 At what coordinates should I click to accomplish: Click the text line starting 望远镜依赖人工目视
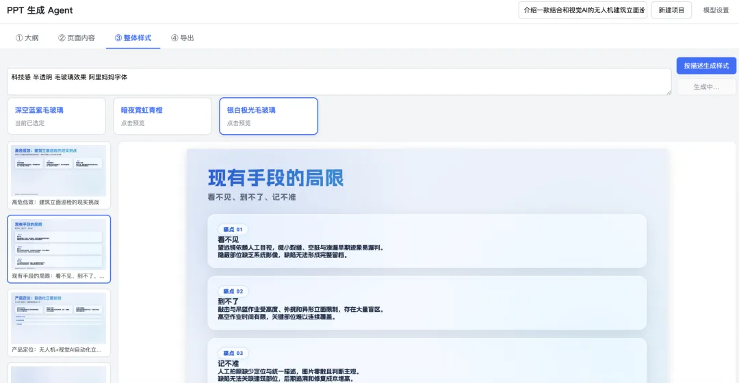pyautogui.click(x=300, y=248)
